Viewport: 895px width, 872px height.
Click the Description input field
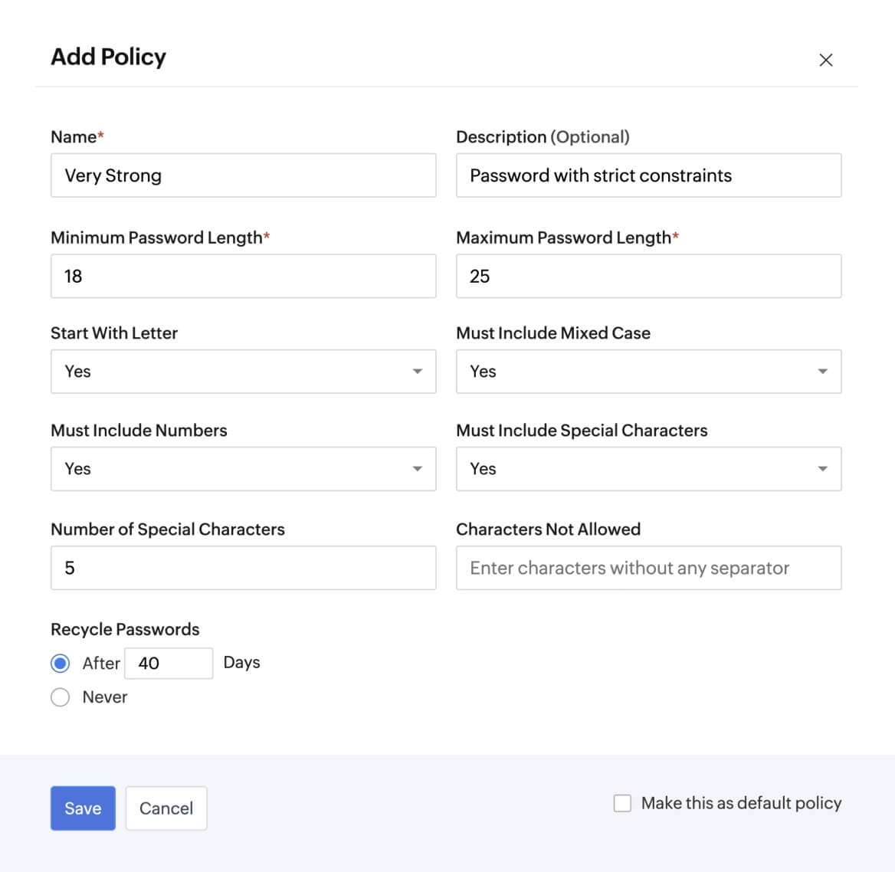(x=648, y=175)
